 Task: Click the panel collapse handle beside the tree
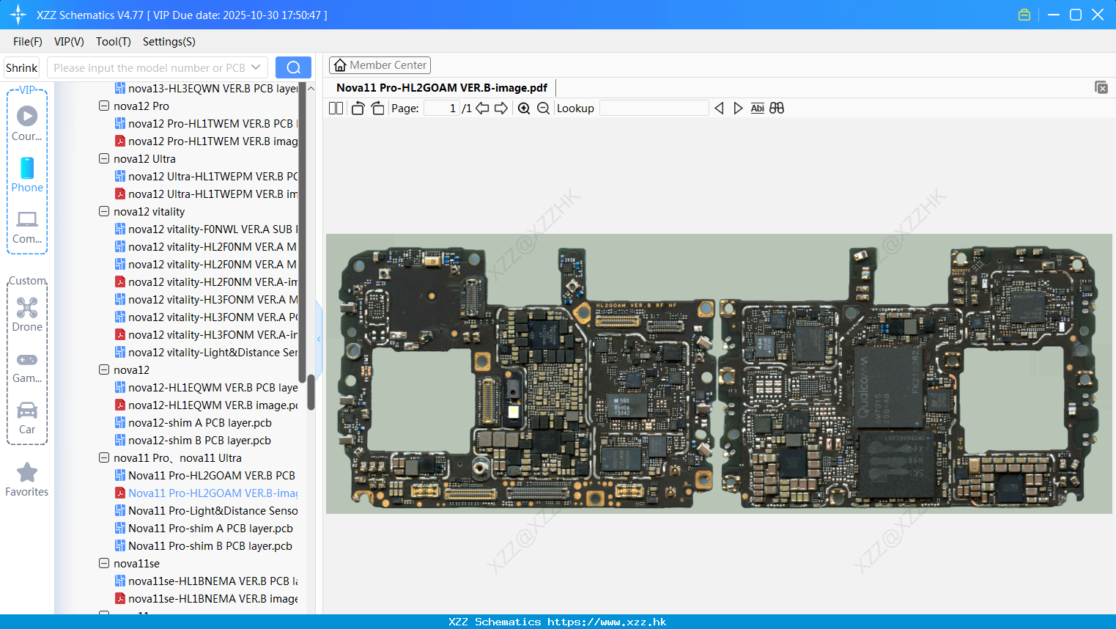point(319,339)
